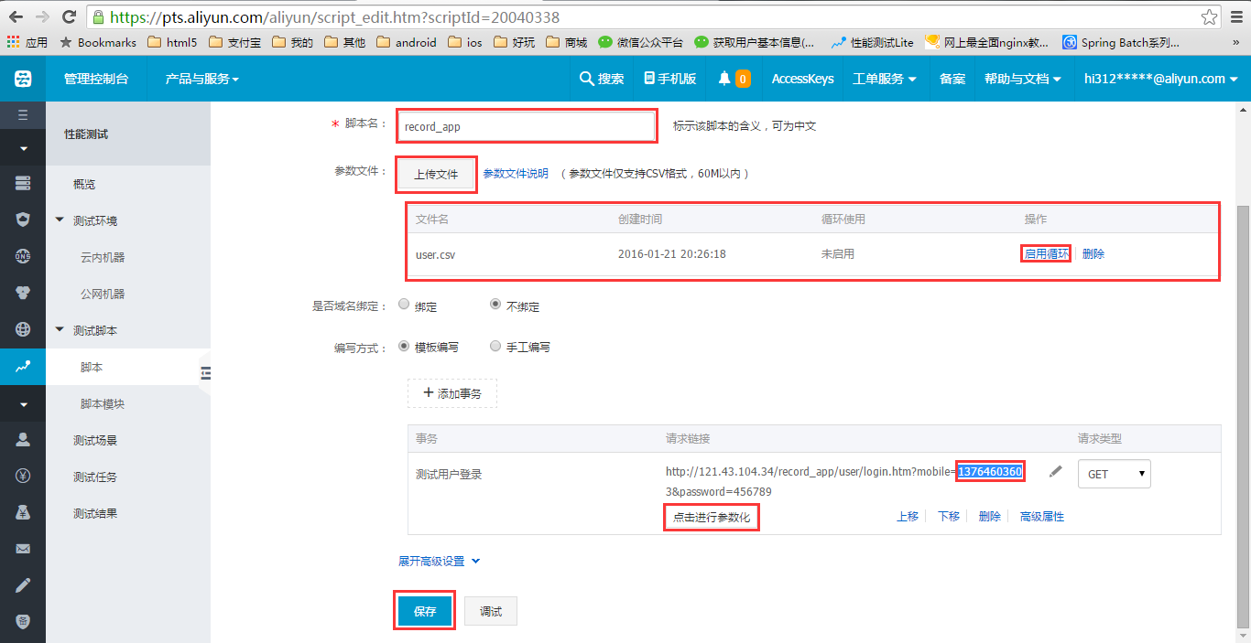Select the 模板编写 radio button
This screenshot has width=1251, height=643.
click(x=404, y=347)
